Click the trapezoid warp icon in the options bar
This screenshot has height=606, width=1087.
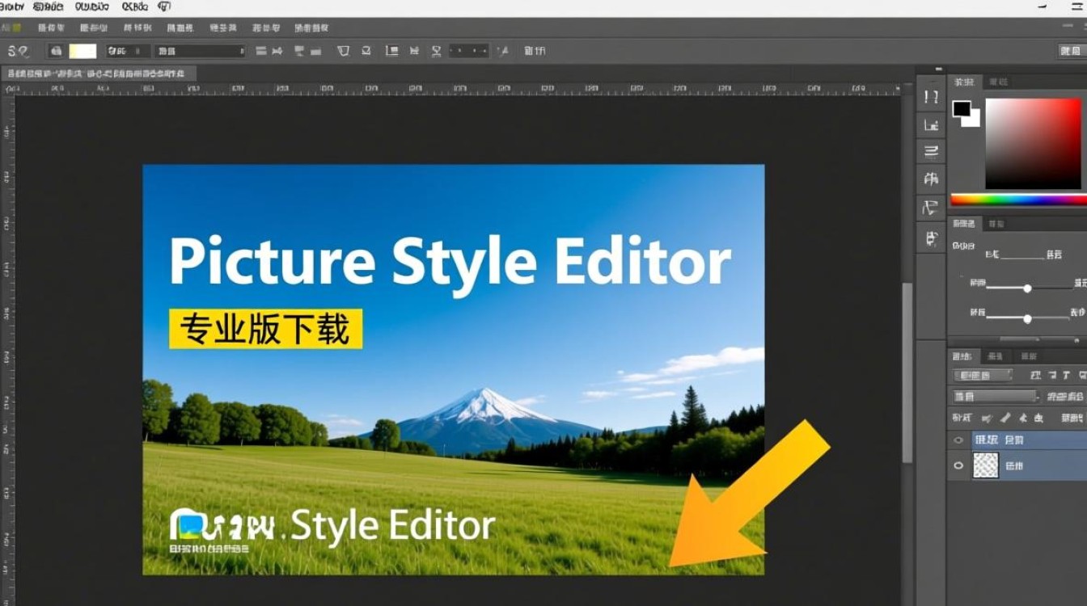click(342, 50)
